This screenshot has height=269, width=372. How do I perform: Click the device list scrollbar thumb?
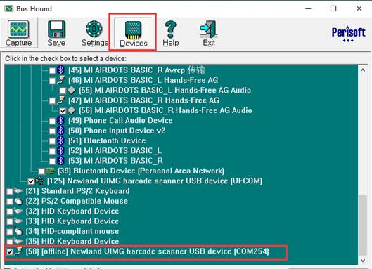click(x=363, y=225)
